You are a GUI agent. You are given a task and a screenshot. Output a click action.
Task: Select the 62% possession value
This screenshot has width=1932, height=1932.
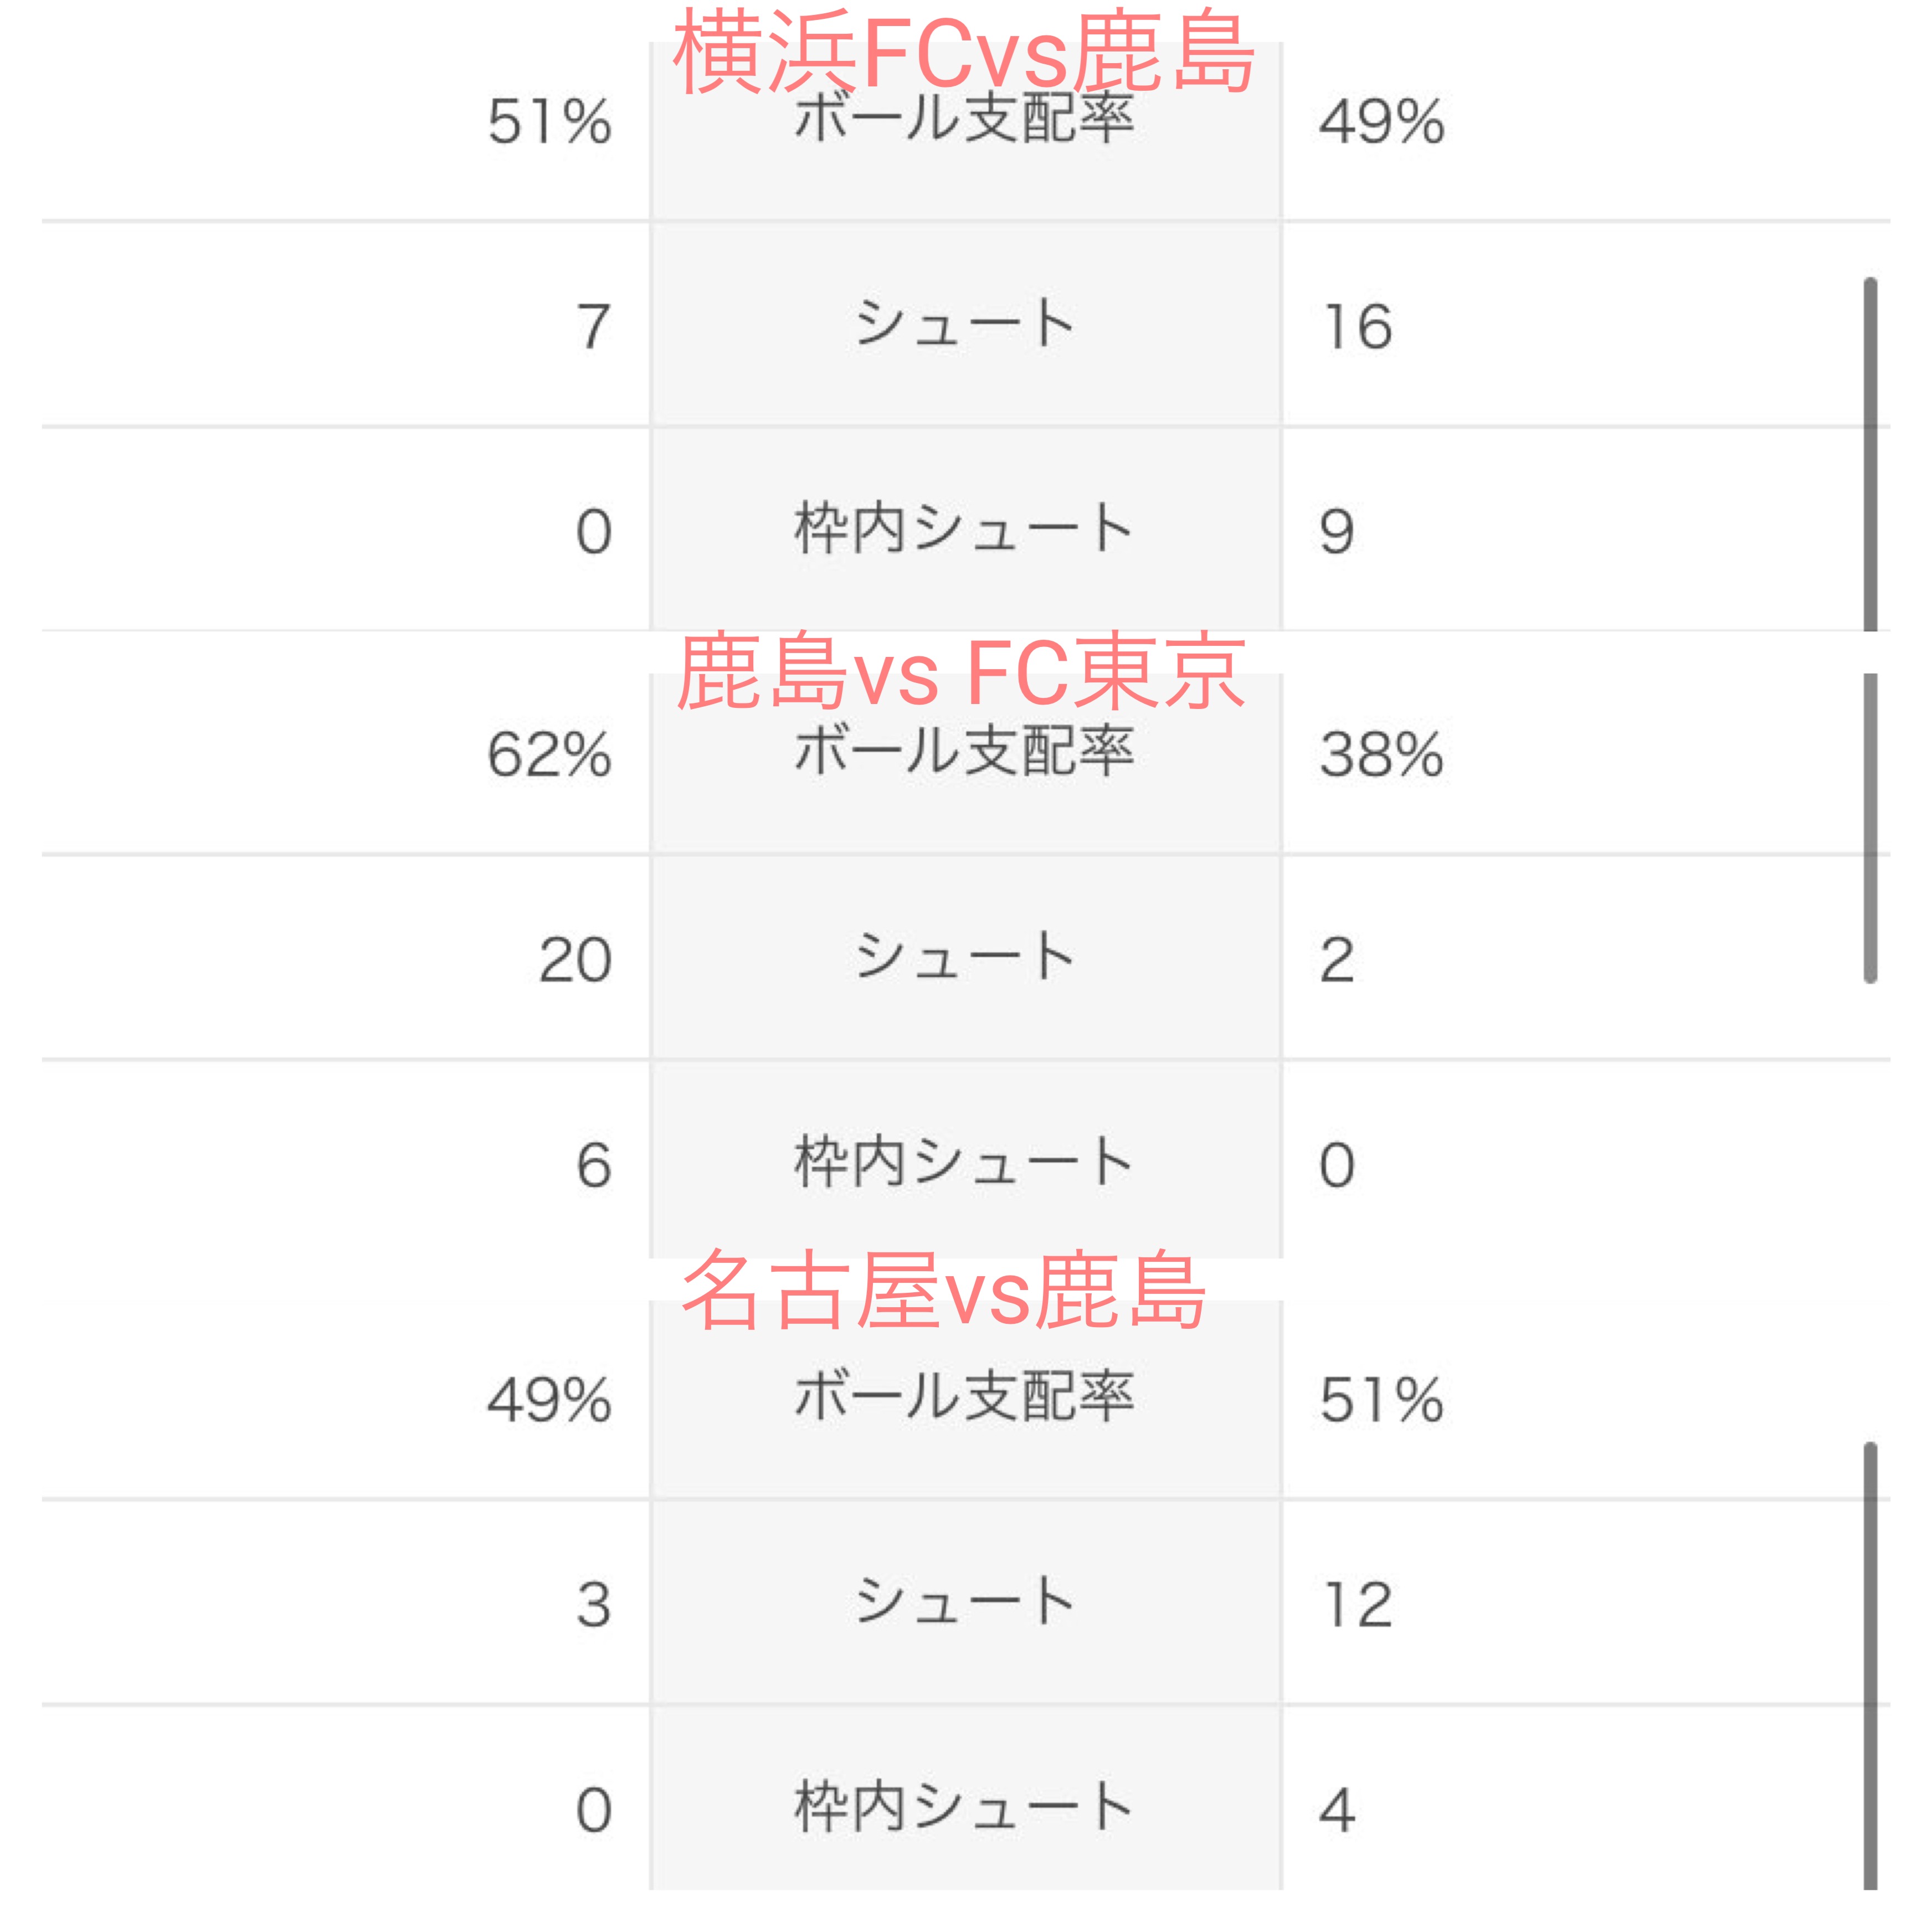point(549,755)
